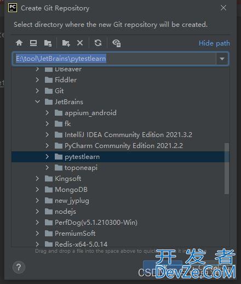Jump to Desktop directory icon
Image resolution: width=241 pixels, height=284 pixels.
pos(33,43)
